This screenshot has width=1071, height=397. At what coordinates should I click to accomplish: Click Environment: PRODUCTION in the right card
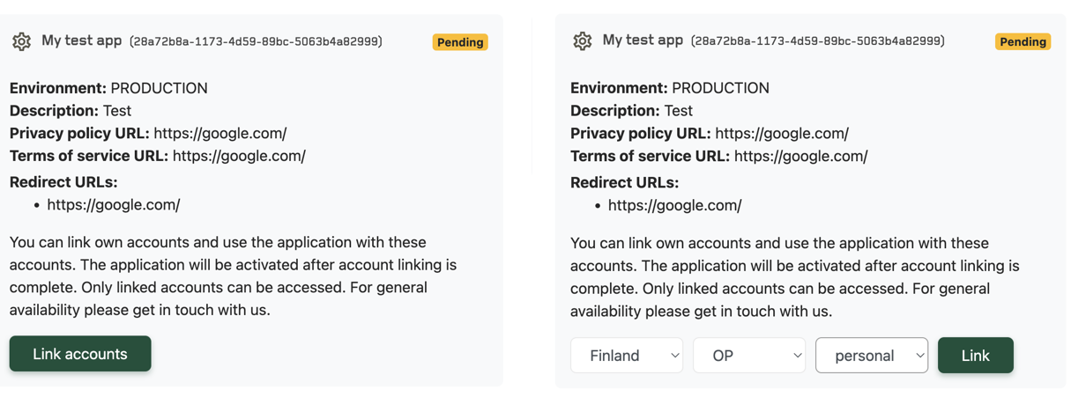[670, 88]
